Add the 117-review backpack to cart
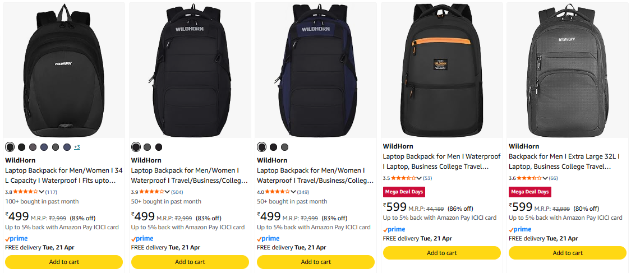The width and height of the screenshot is (631, 273). [64, 262]
